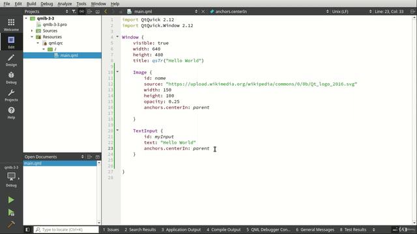This screenshot has width=417, height=234.
Task: Open the Help menu in menu bar
Action: [115, 4]
